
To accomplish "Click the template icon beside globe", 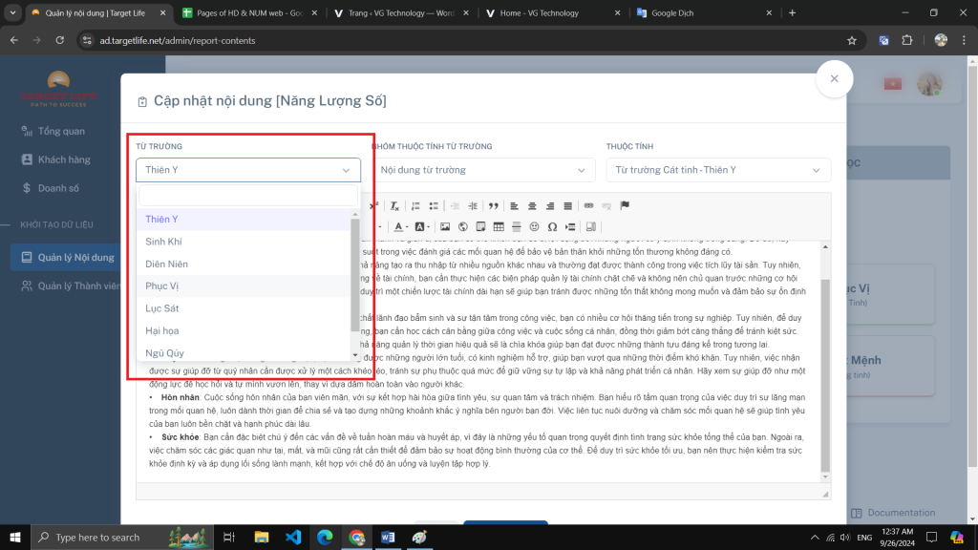I will [x=481, y=227].
